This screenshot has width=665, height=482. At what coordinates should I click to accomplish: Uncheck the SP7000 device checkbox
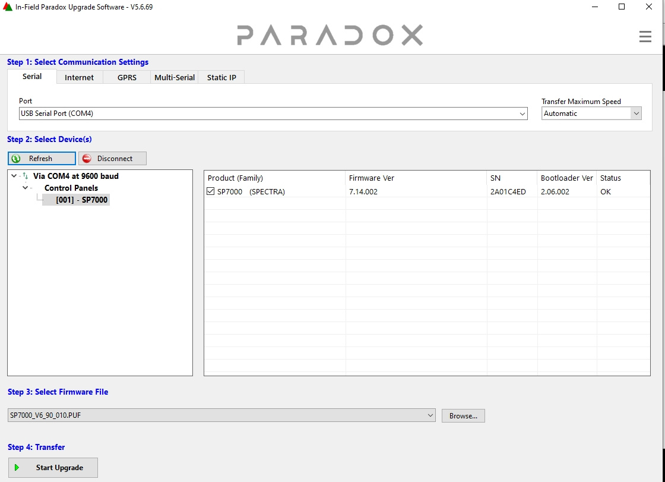pos(211,191)
